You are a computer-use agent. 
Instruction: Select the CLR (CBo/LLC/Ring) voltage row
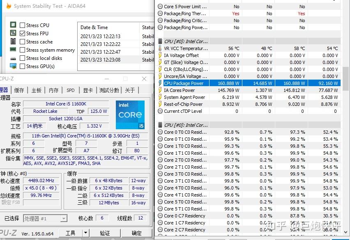(249, 69)
